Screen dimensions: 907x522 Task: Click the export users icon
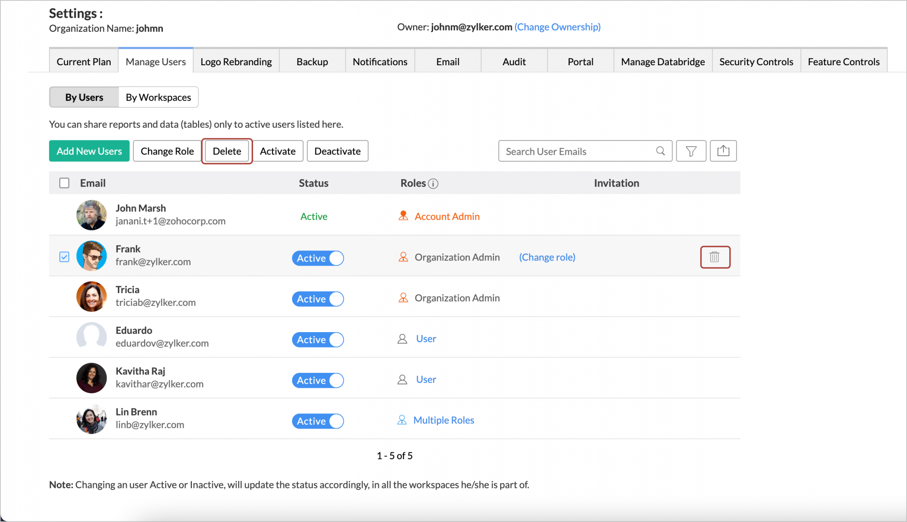click(x=723, y=151)
